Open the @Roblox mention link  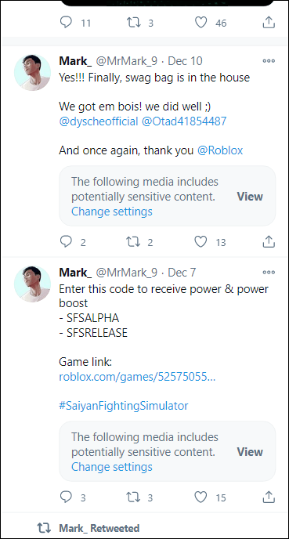coord(220,150)
